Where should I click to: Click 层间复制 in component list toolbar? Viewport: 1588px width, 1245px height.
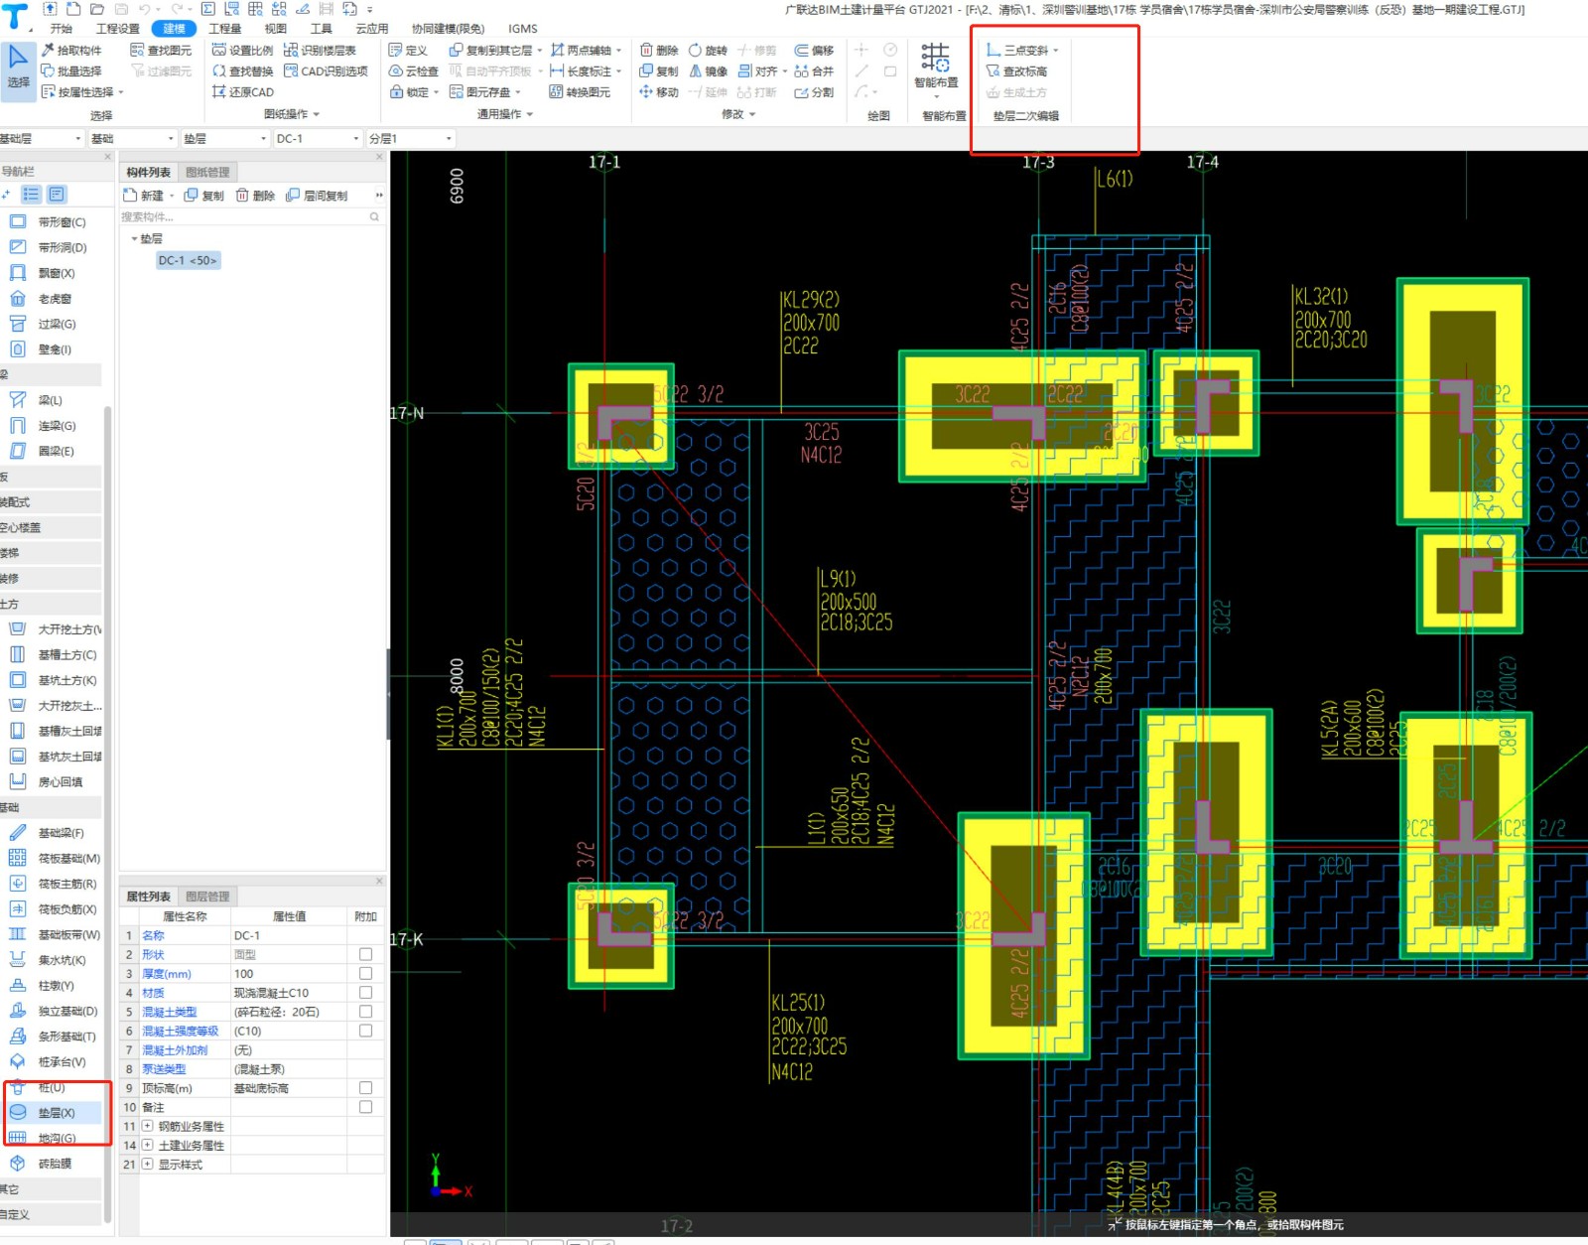tap(318, 196)
